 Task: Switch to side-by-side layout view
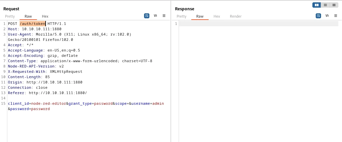317,5
